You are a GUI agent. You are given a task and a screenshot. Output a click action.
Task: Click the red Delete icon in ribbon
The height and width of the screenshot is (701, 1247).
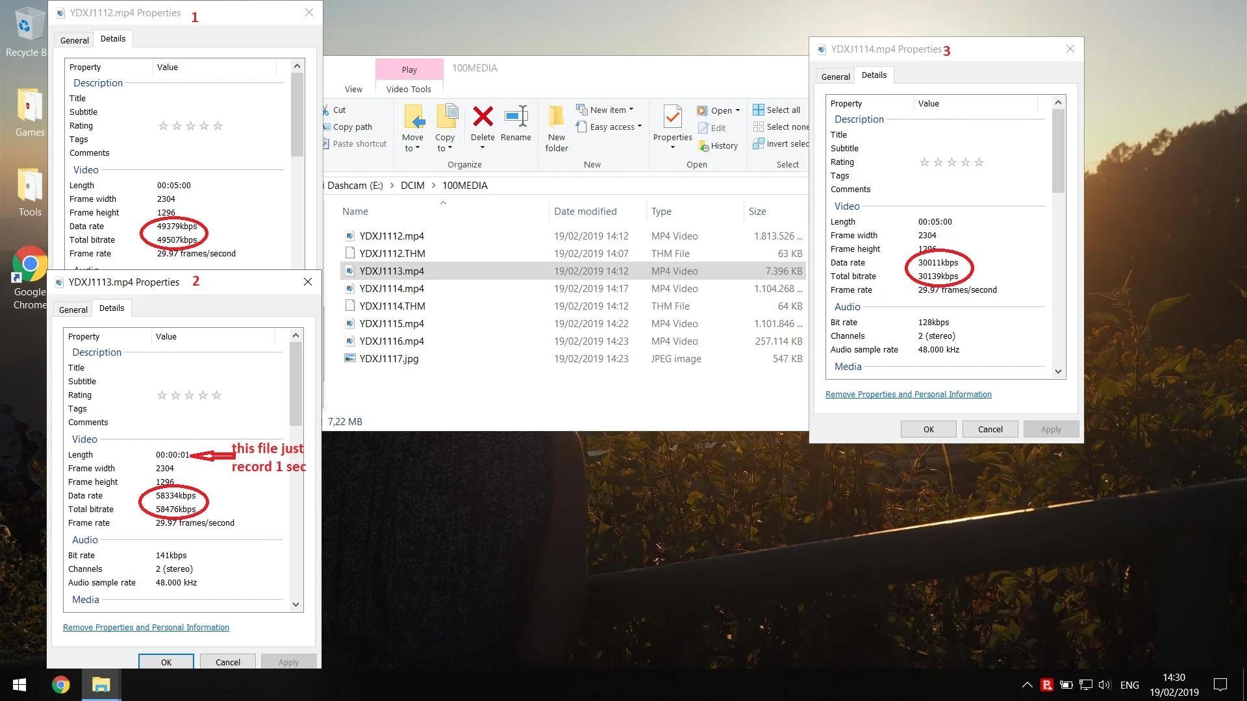tap(483, 117)
